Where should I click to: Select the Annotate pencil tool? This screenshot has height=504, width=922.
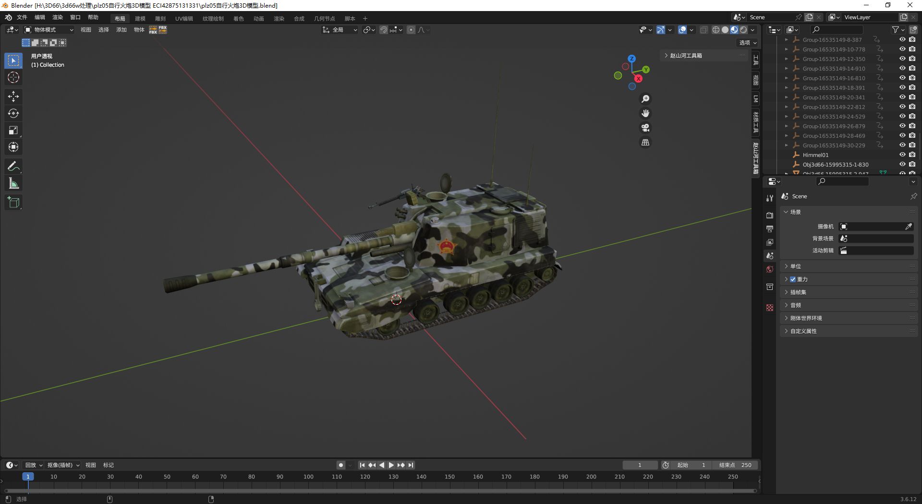click(13, 167)
